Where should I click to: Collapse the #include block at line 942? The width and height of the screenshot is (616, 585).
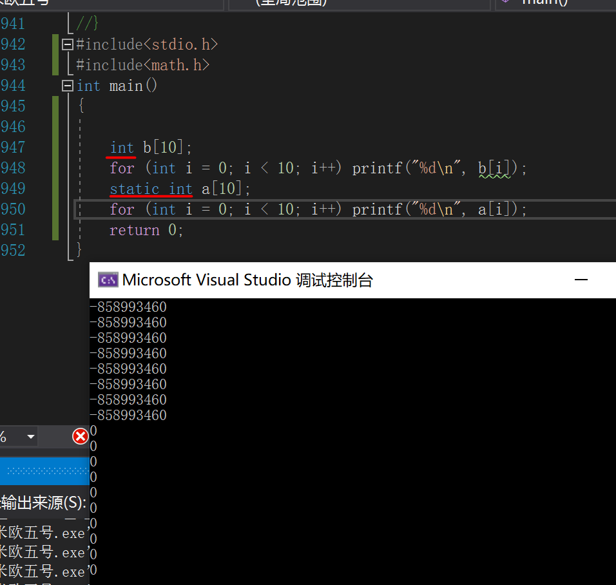[x=68, y=44]
